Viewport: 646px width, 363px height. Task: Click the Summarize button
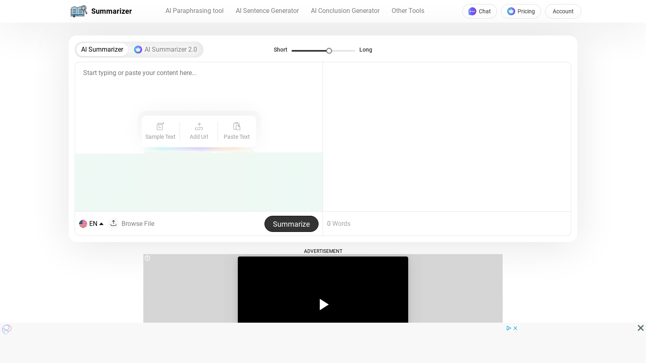pyautogui.click(x=292, y=224)
